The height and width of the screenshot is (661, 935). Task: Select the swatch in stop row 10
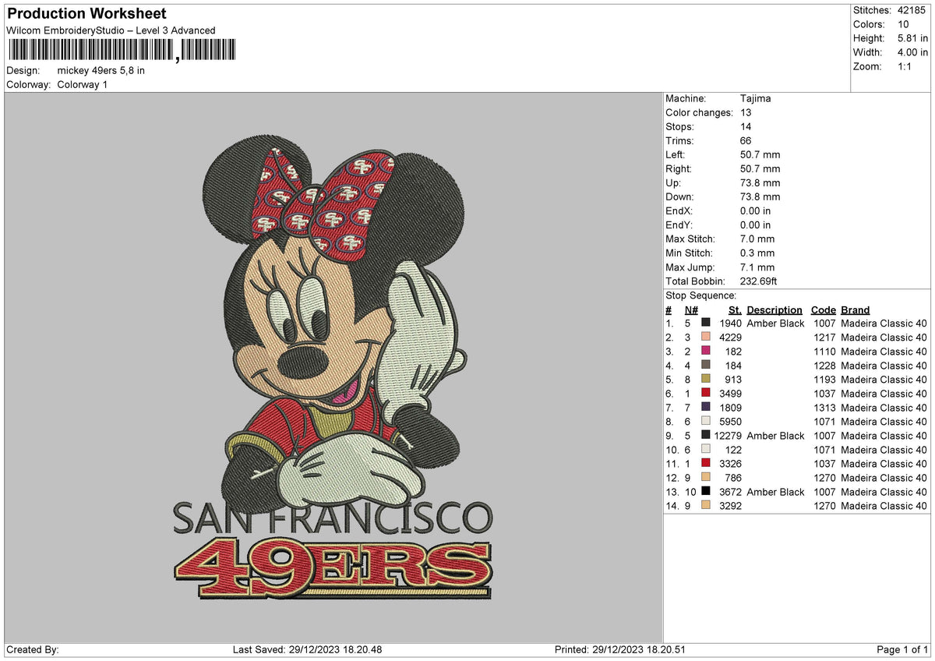(x=706, y=448)
